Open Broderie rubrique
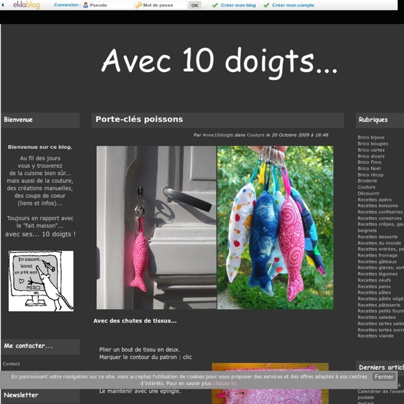This screenshot has height=404, width=404. tap(367, 180)
